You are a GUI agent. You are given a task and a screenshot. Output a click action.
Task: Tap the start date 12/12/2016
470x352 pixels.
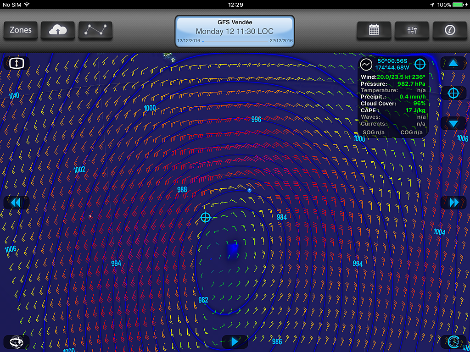[x=189, y=41]
